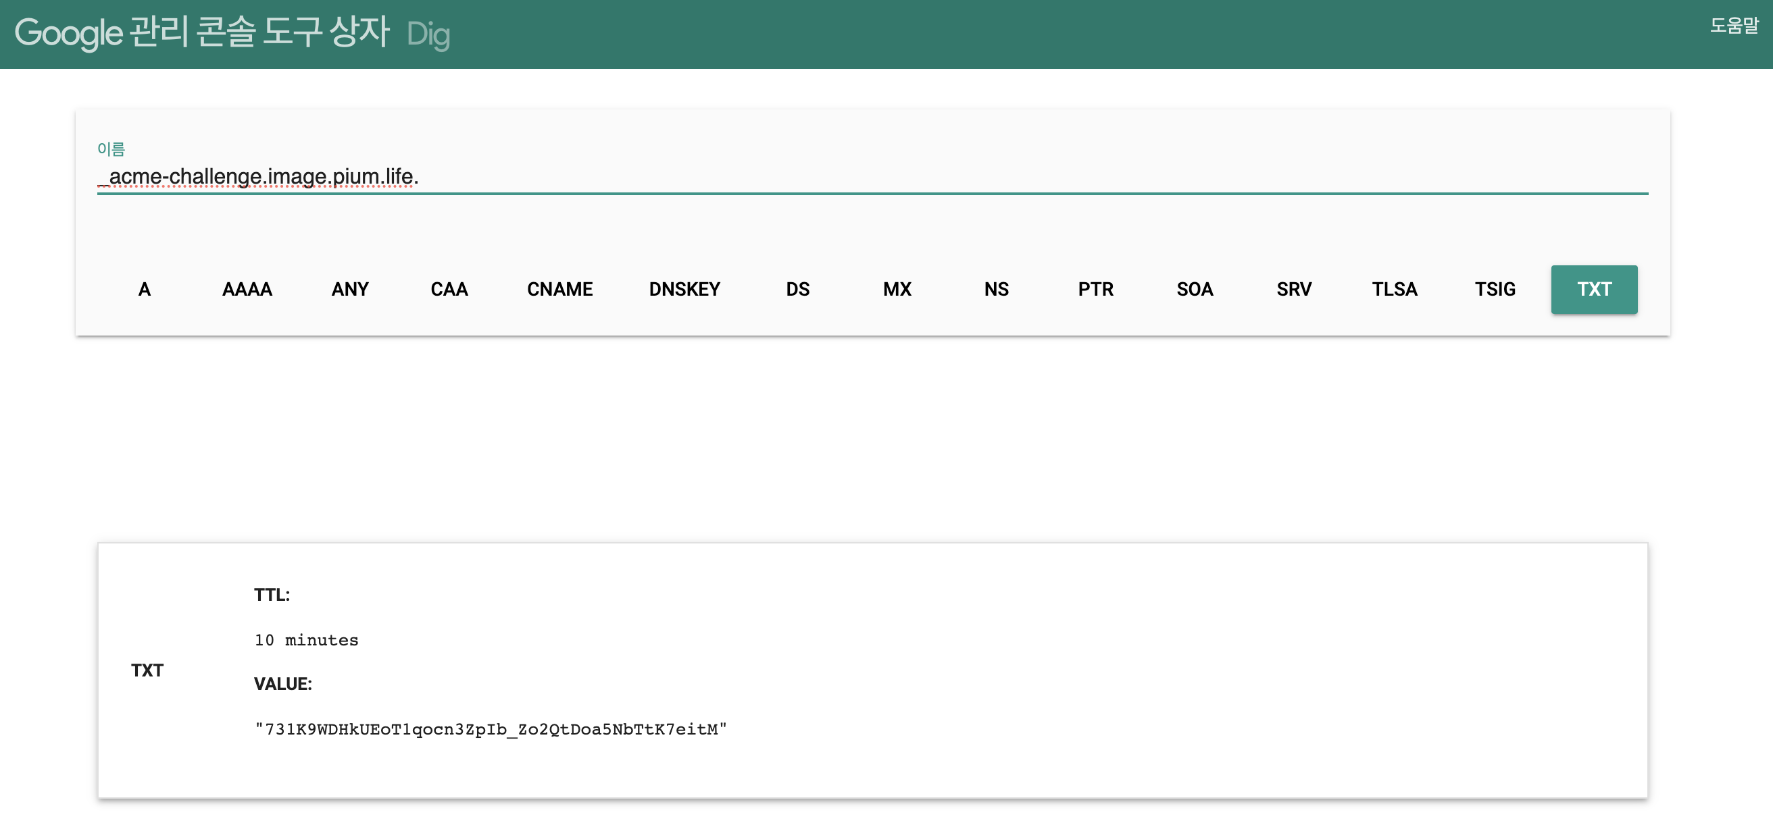This screenshot has height=825, width=1773.
Task: Select PTR record type
Action: 1095,290
